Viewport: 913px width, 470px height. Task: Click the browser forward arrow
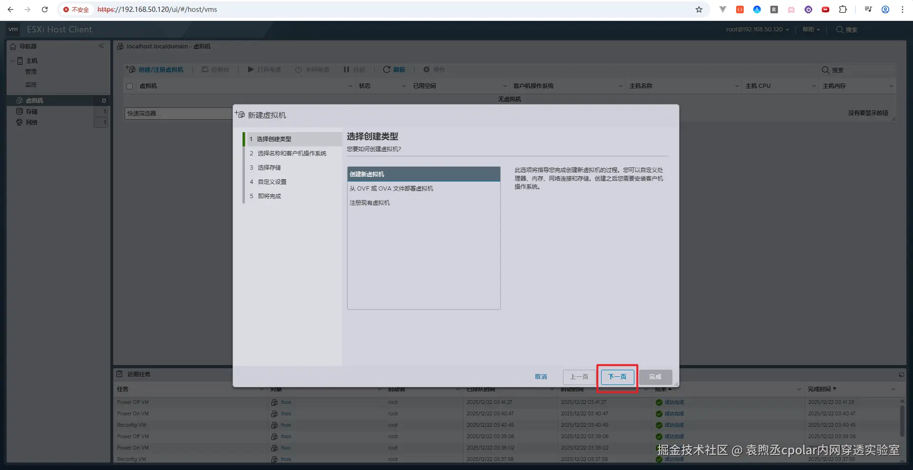tap(28, 10)
